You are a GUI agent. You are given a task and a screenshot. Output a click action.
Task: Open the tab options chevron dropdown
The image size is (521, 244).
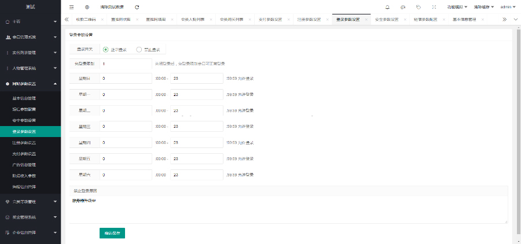point(515,19)
